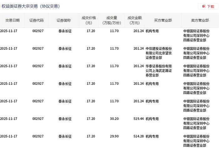This screenshot has width=219, height=151.
Task: Click amount 201.24 in the 中信建投 buyer row
Action: pyautogui.click(x=139, y=48)
